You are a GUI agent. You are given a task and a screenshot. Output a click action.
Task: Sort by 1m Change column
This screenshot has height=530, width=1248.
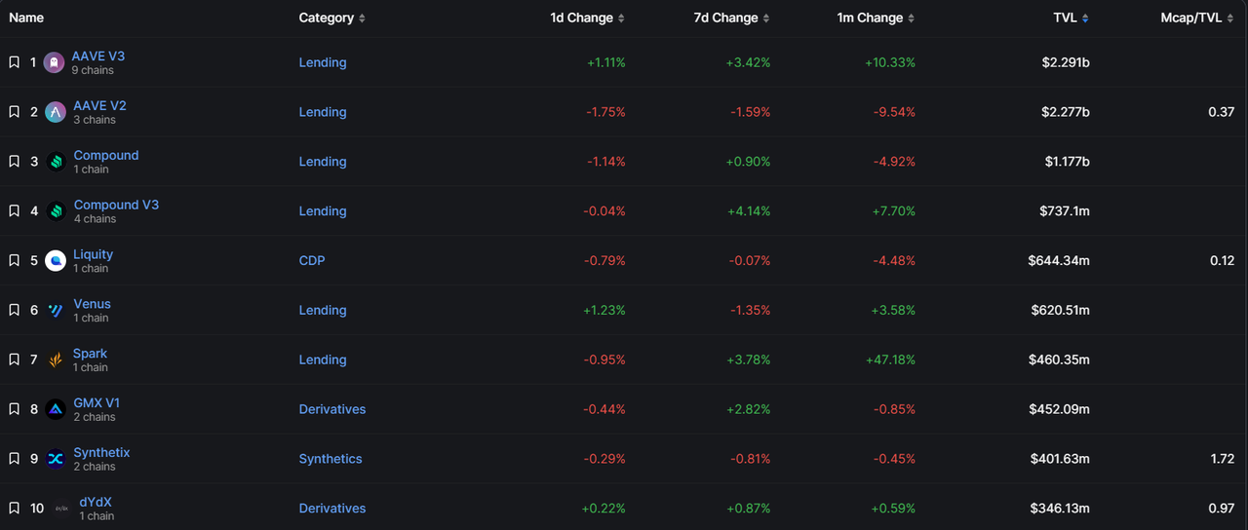click(x=876, y=18)
